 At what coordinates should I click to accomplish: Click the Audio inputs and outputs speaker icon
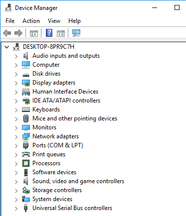26,56
